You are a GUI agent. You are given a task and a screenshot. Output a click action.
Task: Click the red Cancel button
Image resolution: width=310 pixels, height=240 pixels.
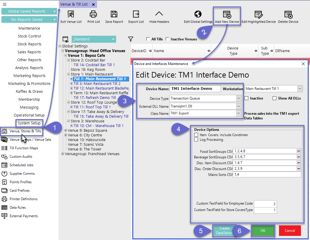point(290,231)
